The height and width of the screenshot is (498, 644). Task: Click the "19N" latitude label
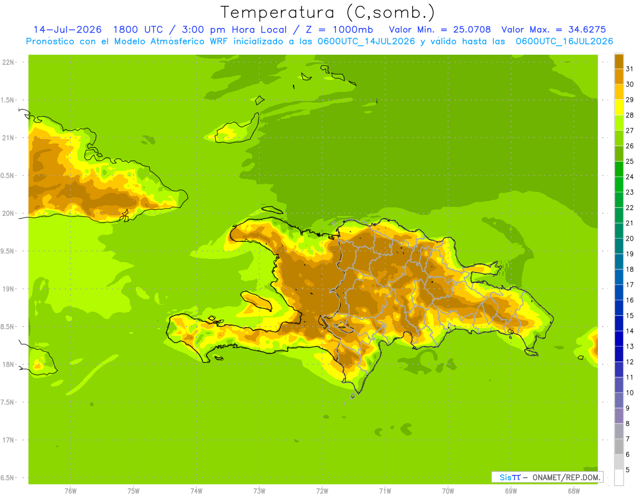pos(8,289)
